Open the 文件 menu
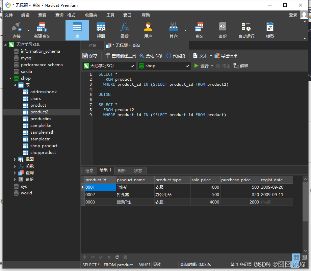 (9, 15)
